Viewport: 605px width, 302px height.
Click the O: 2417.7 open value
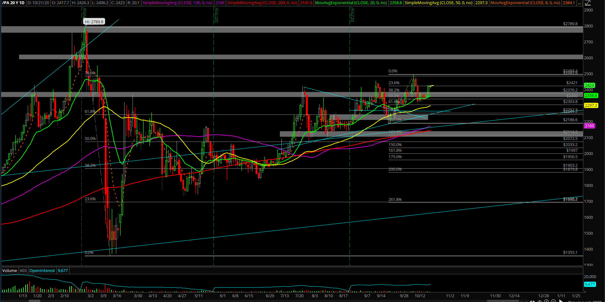[x=60, y=3]
